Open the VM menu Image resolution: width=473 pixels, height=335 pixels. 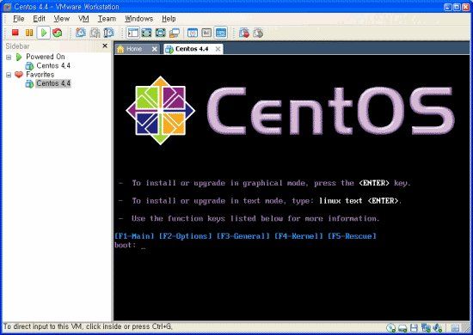[83, 19]
